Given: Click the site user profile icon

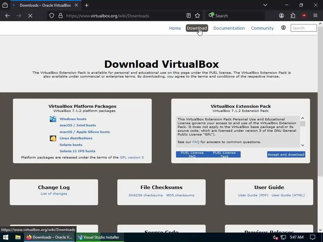Looking at the screenshot, I should coord(283,28).
